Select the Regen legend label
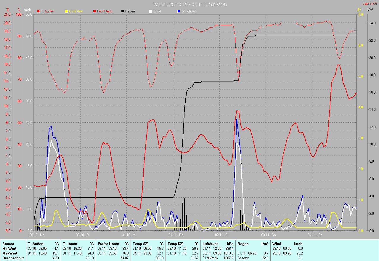 pos(130,11)
